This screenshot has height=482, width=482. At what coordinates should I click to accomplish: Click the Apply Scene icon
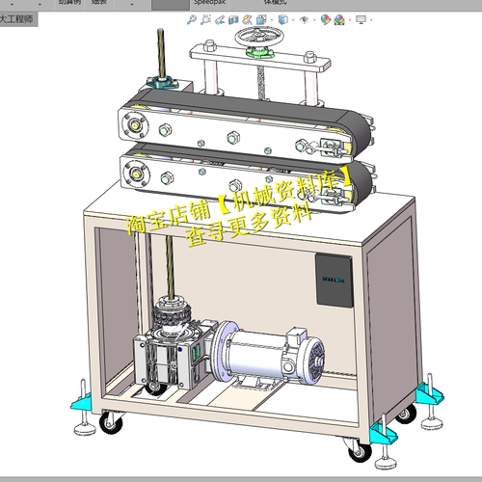[339, 20]
